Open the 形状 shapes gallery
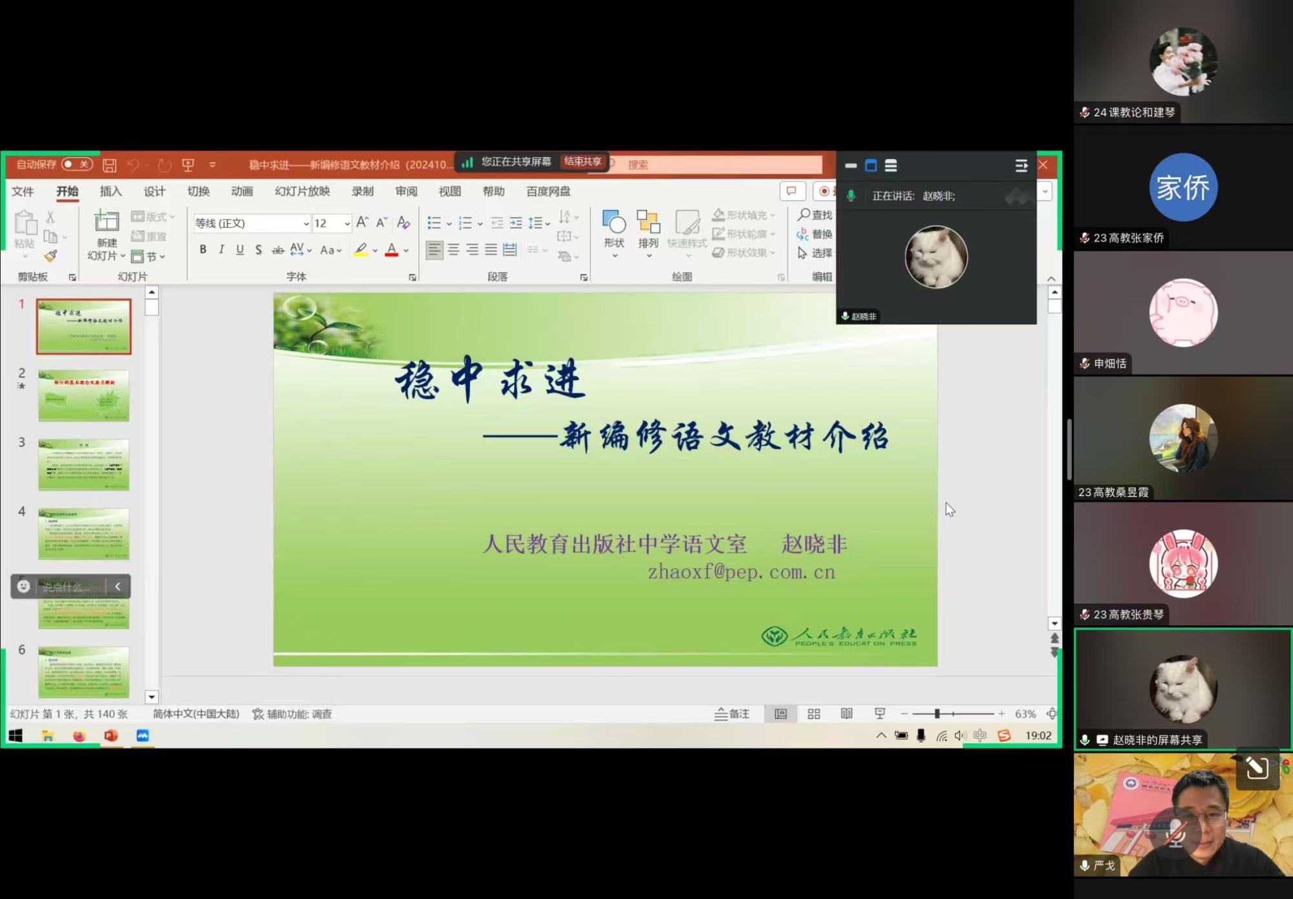This screenshot has width=1293, height=899. [x=614, y=234]
